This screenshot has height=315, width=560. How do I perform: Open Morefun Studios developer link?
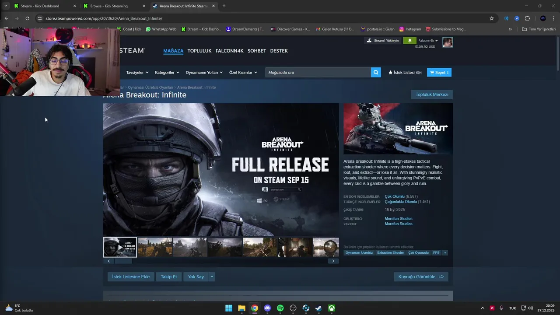[399, 218]
